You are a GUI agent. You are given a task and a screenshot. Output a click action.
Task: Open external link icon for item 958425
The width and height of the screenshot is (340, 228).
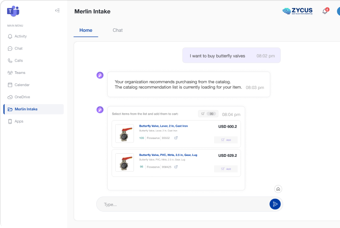pyautogui.click(x=176, y=167)
